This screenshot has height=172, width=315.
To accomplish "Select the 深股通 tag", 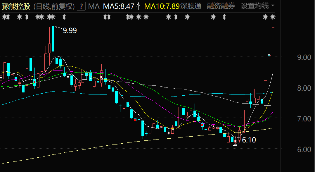I will pyautogui.click(x=191, y=6).
